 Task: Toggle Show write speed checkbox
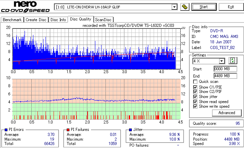(195, 106)
